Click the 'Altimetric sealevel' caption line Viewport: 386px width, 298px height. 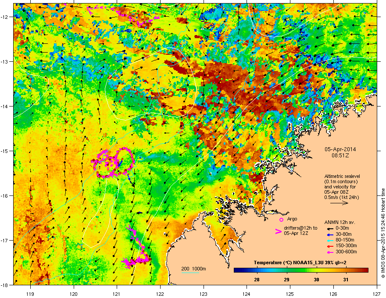tap(342, 176)
